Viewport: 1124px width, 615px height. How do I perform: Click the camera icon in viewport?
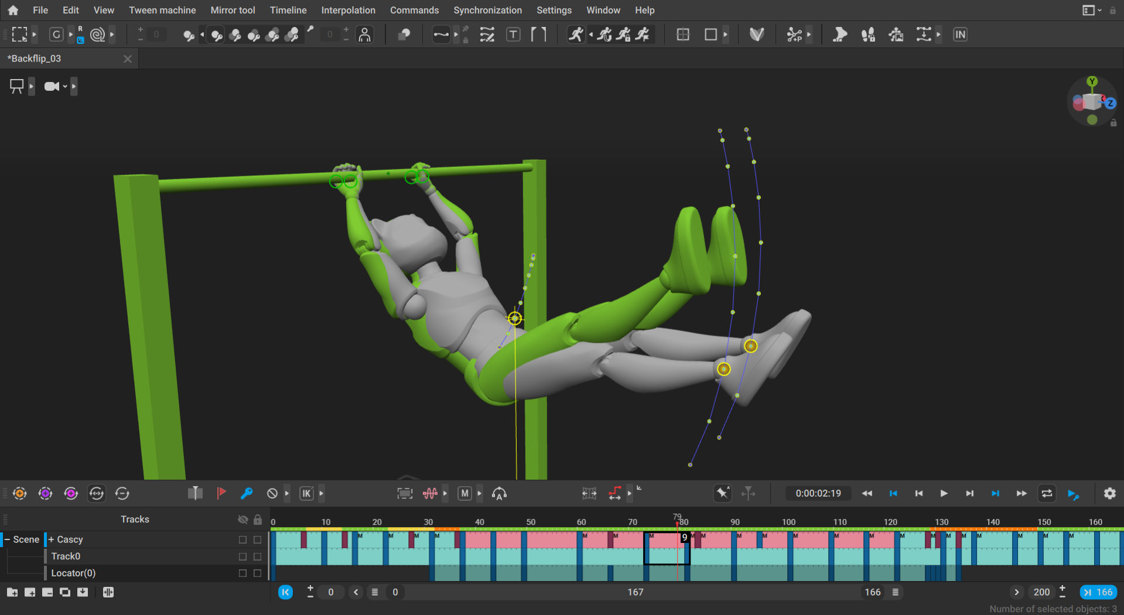(x=52, y=87)
